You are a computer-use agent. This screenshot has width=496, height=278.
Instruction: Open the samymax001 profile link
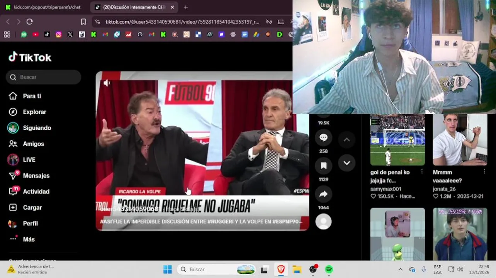(386, 189)
